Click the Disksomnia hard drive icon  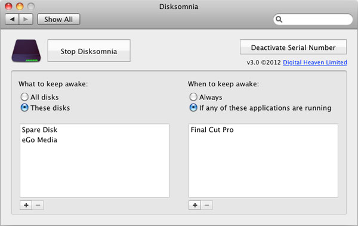pyautogui.click(x=26, y=51)
